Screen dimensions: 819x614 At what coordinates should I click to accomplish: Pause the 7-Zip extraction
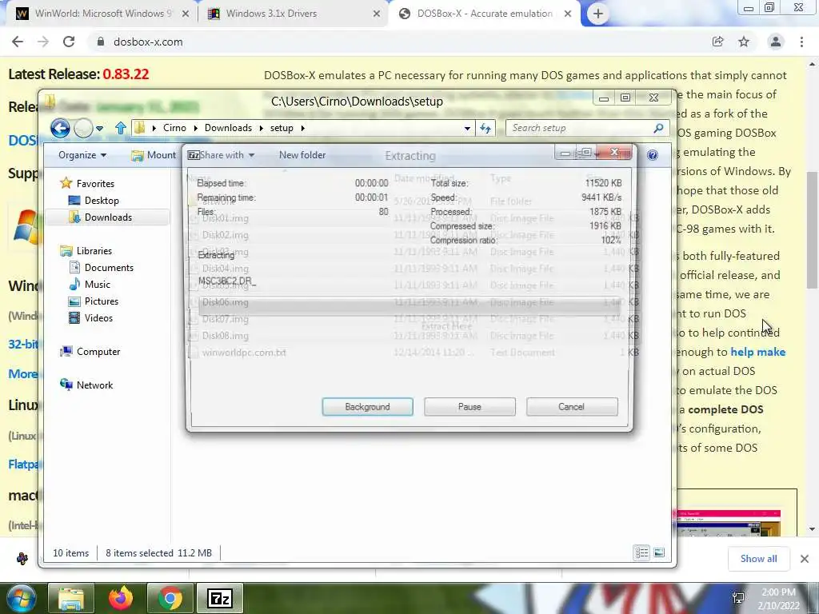pyautogui.click(x=469, y=407)
